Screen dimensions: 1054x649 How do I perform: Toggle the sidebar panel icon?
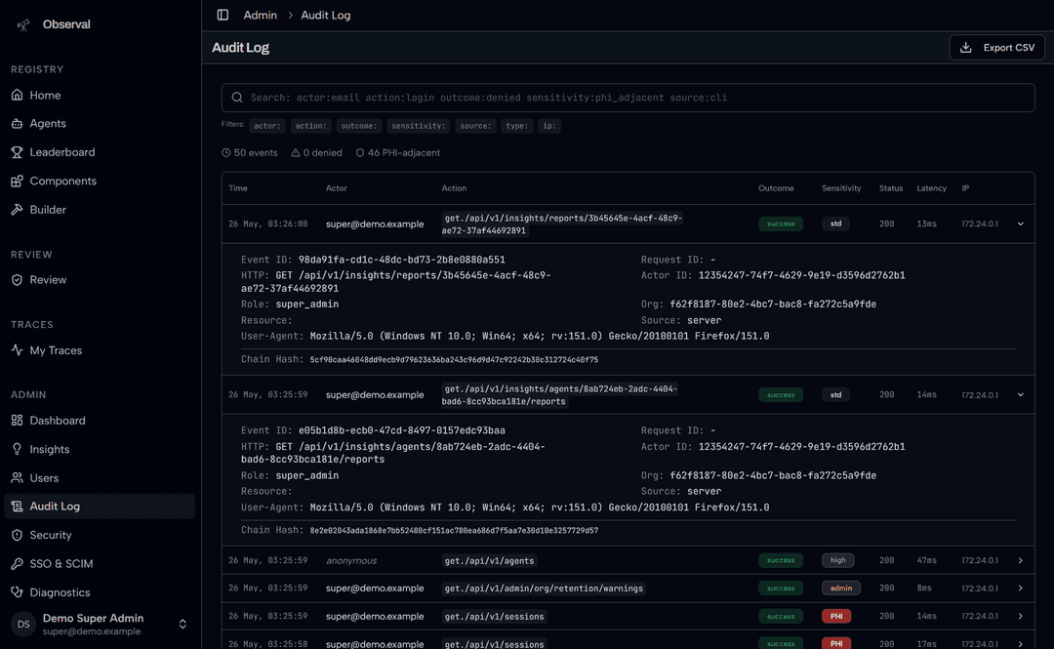pos(223,15)
